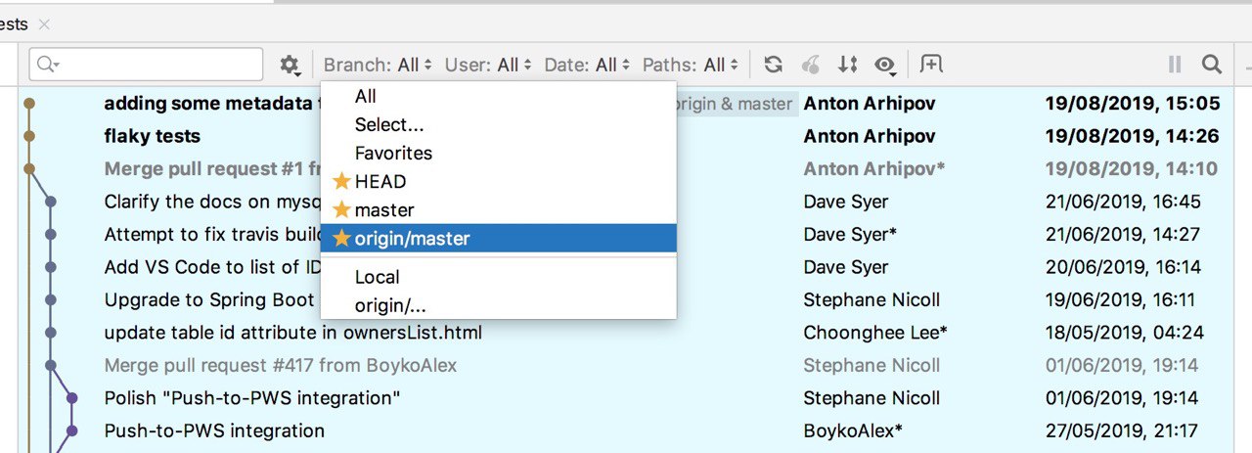The image size is (1252, 453).
Task: Expand the Branch filter dropdown
Action: pos(378,65)
